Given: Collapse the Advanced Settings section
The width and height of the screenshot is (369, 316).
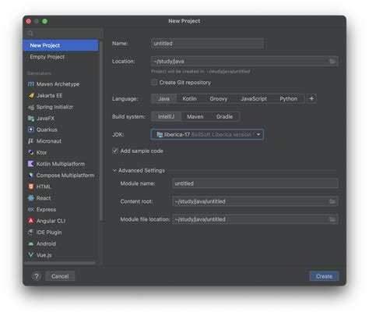Looking at the screenshot, I should pos(114,170).
